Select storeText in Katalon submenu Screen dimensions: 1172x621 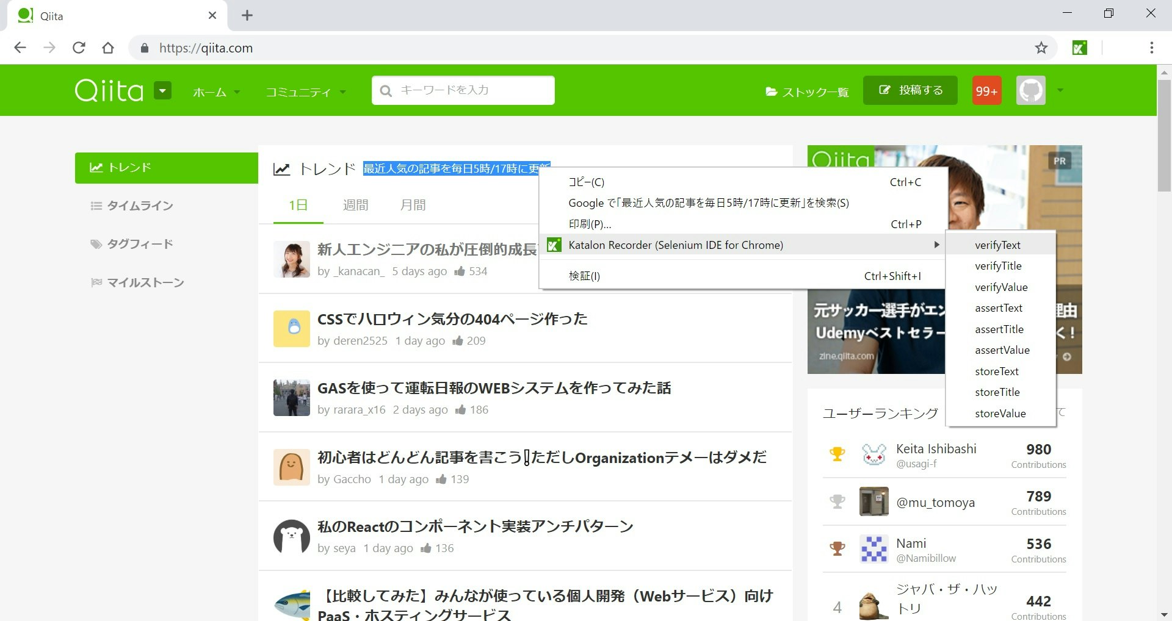click(x=1000, y=371)
